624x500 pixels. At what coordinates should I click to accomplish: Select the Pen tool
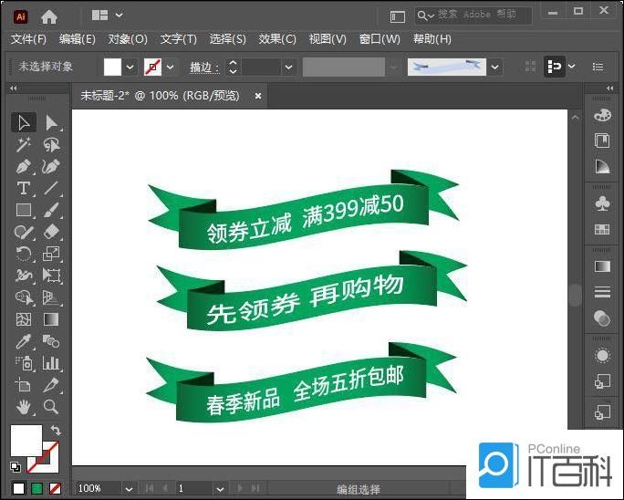[x=24, y=166]
